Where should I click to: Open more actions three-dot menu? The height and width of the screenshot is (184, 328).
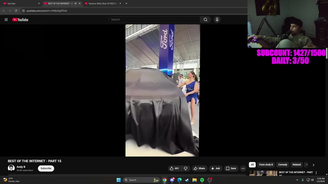tap(243, 168)
